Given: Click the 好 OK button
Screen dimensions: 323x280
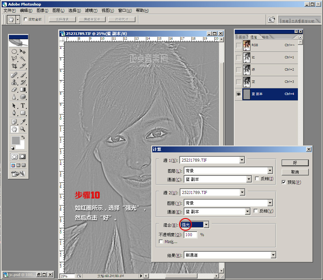Looking at the screenshot, I should pyautogui.click(x=295, y=163).
